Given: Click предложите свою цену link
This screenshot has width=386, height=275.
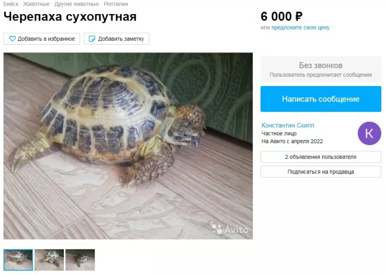Looking at the screenshot, I should tap(300, 27).
